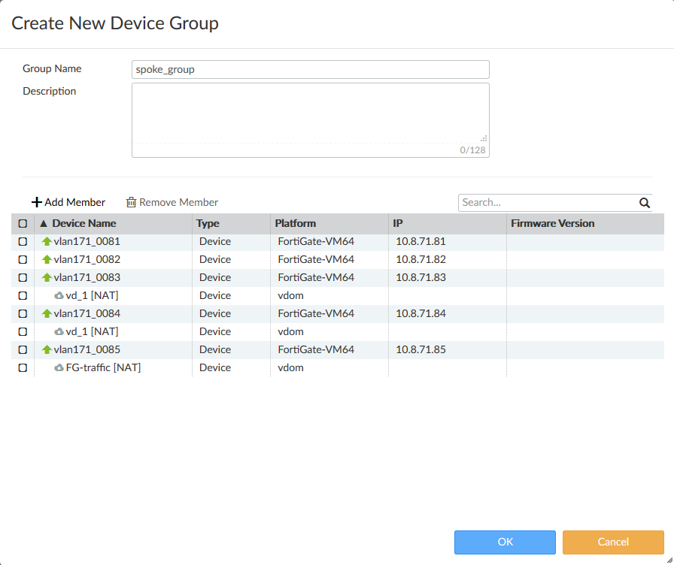
Task: Click green status arrow beside vlan171_0083
Action: click(47, 278)
